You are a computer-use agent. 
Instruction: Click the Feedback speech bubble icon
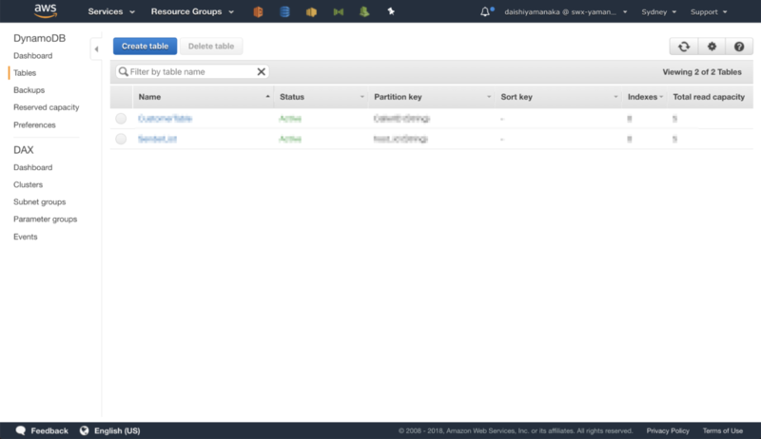[20, 430]
